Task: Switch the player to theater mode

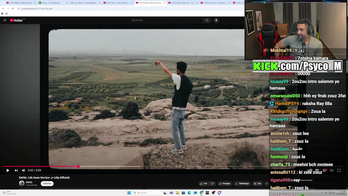Action: tap(332, 170)
